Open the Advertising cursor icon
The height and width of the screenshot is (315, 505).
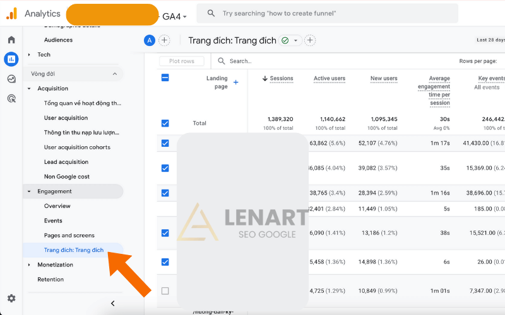click(x=11, y=98)
